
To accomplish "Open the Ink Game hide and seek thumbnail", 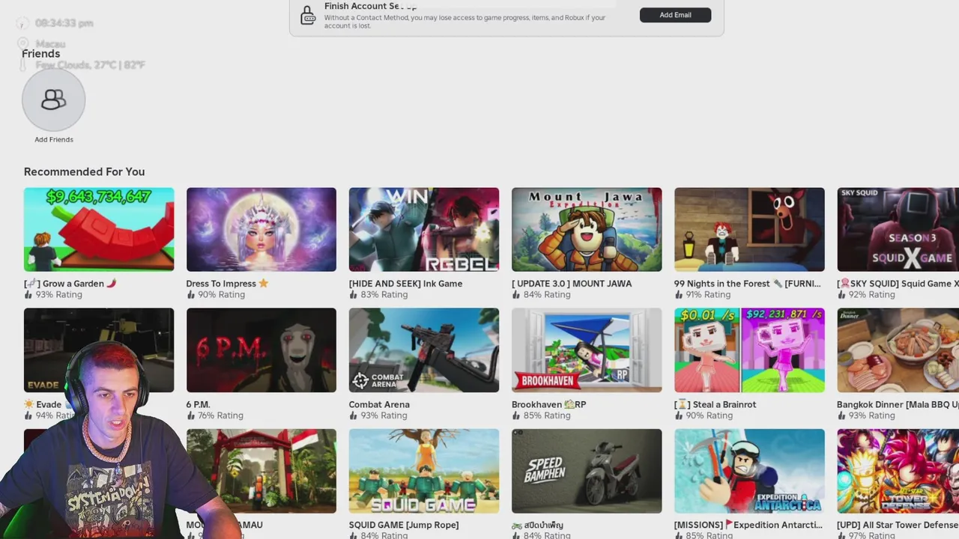I will pyautogui.click(x=424, y=229).
